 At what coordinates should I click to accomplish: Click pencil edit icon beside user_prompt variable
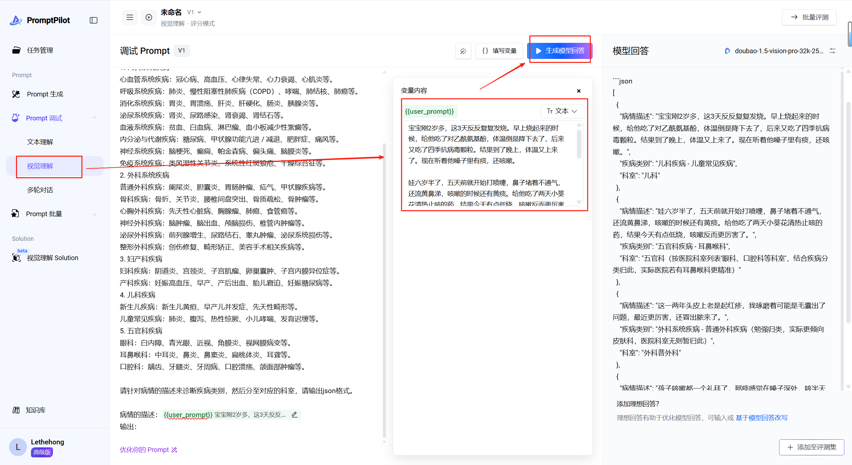(x=295, y=414)
